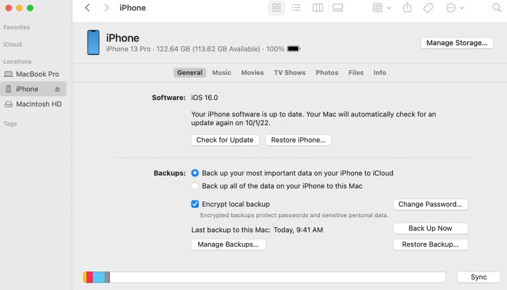Click the Search magnifier icon
Image resolution: width=507 pixels, height=290 pixels.
coord(496,8)
